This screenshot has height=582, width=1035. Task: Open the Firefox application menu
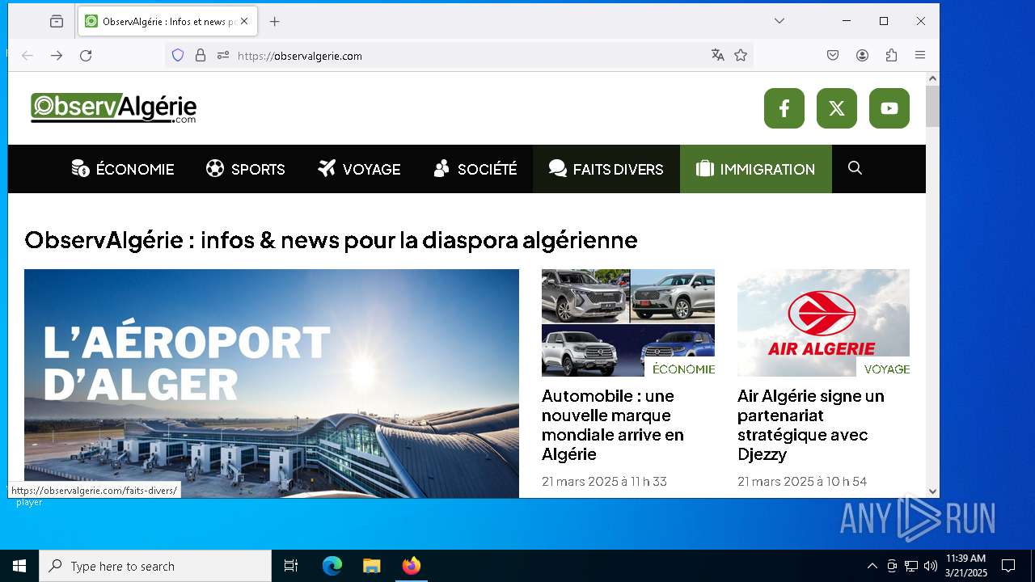(920, 55)
